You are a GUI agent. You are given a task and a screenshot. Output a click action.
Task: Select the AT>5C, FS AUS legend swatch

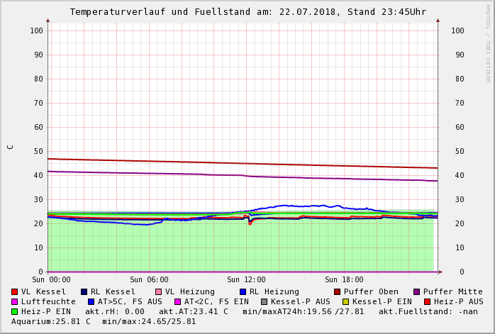point(91,301)
